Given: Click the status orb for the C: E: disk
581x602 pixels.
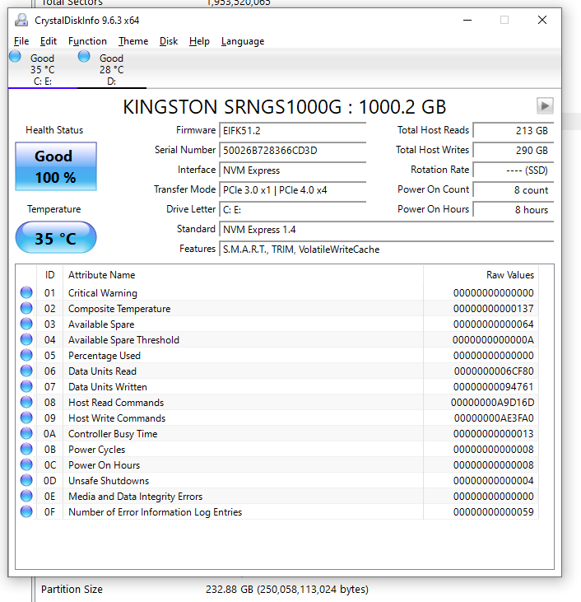Looking at the screenshot, I should click(x=15, y=57).
